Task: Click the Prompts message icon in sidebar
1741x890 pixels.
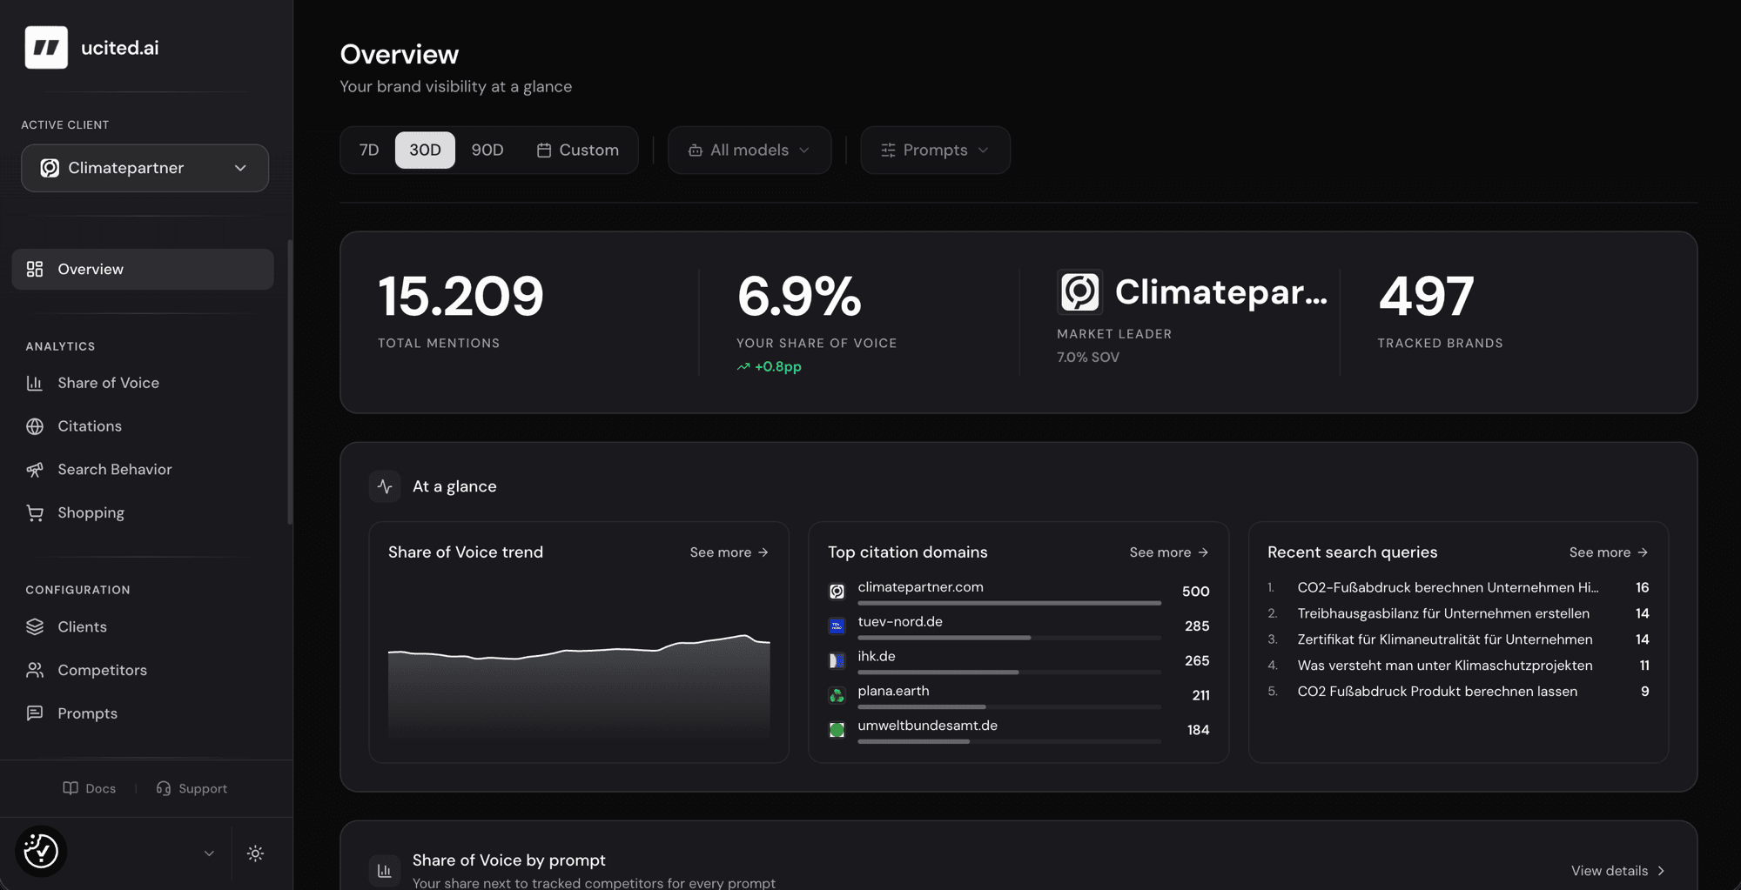Action: [35, 713]
